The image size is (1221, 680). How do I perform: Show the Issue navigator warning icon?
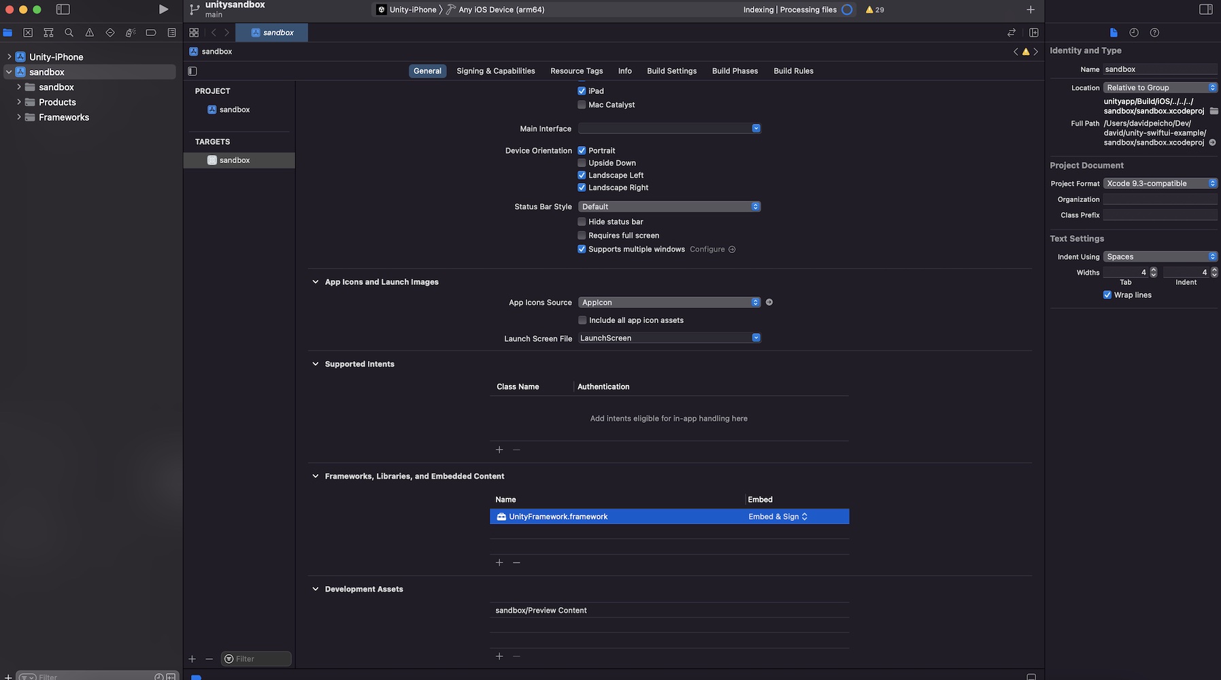pyautogui.click(x=89, y=33)
